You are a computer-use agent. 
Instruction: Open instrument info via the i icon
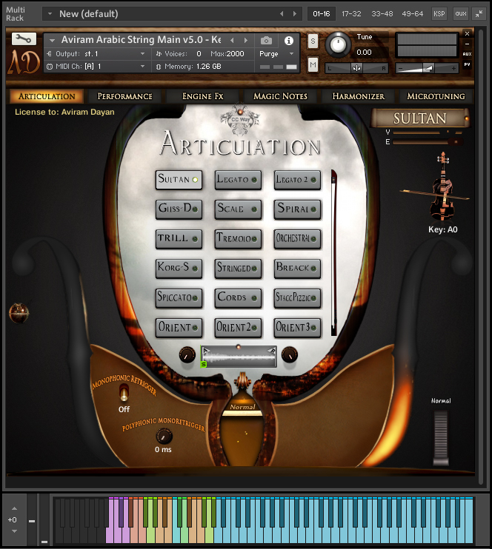click(x=289, y=41)
